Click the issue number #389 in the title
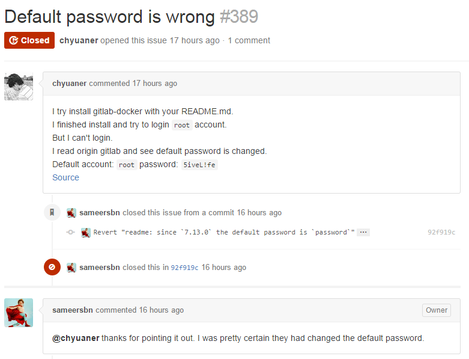 [239, 16]
